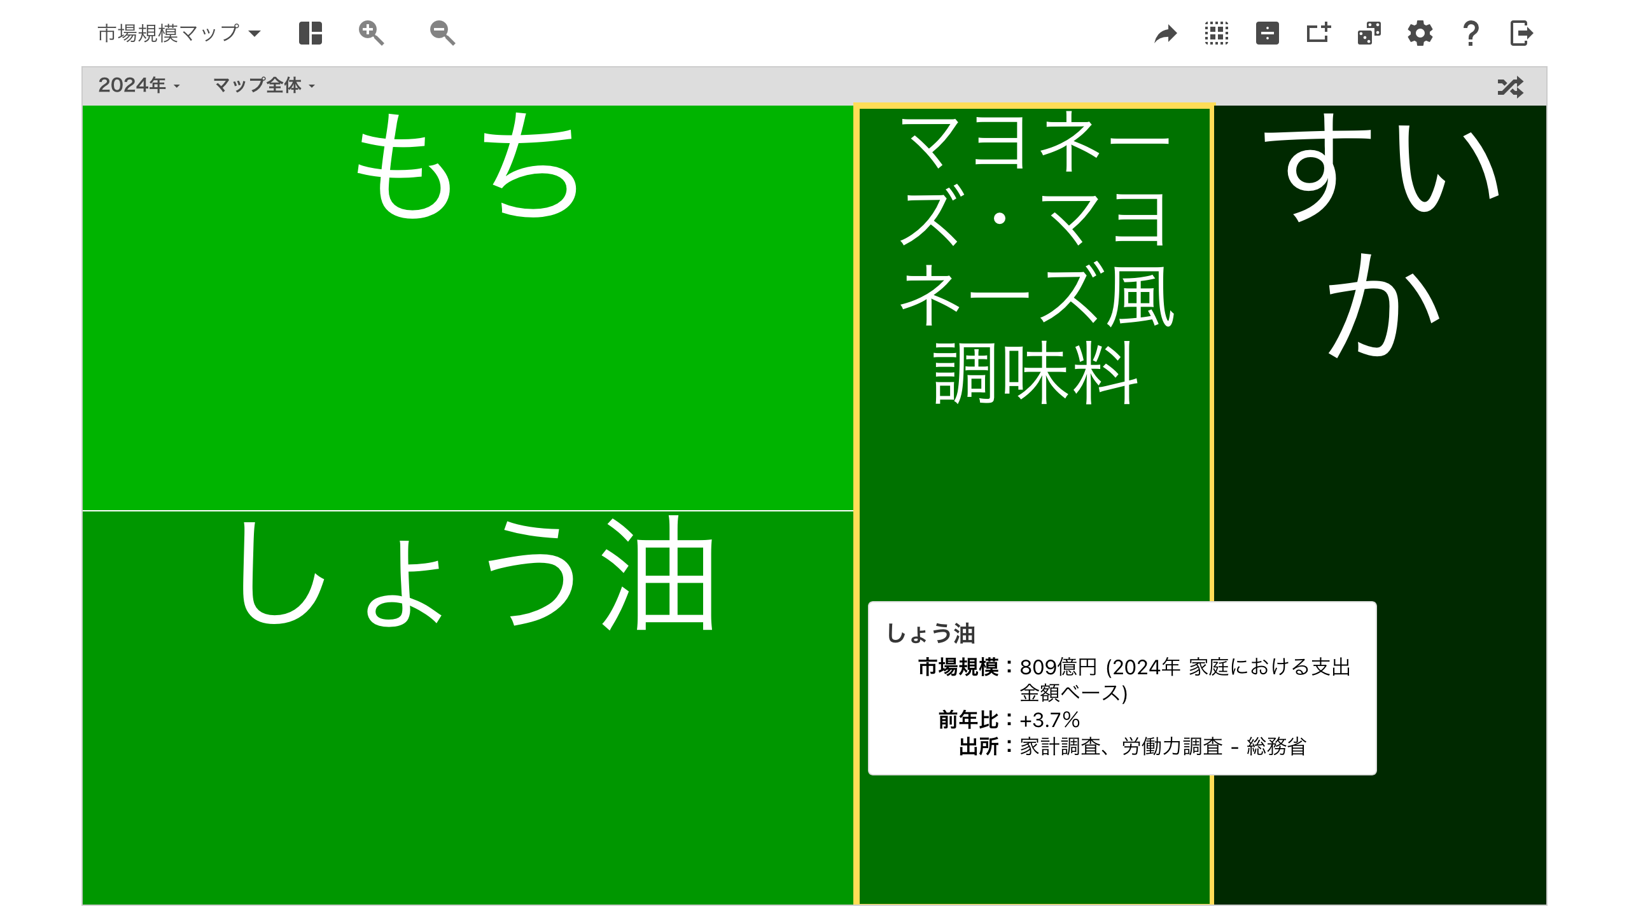Click the add panel plus icon
Screen dimensions: 1629x916
click(1318, 32)
